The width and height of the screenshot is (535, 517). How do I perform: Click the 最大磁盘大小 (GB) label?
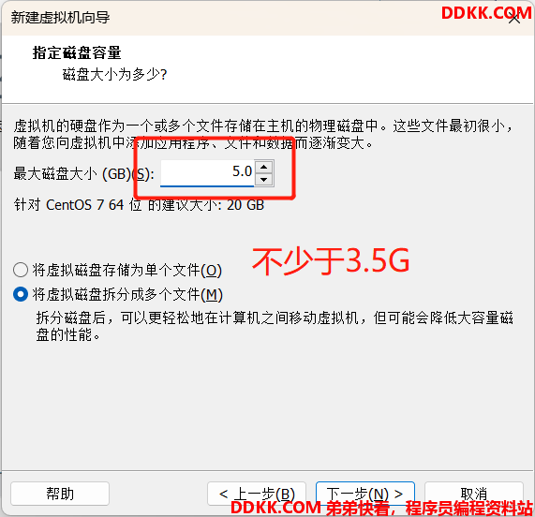point(83,174)
